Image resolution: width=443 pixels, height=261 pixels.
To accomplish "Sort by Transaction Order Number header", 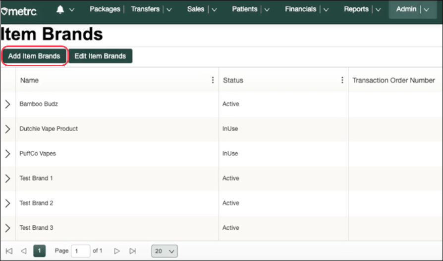I will pos(393,81).
